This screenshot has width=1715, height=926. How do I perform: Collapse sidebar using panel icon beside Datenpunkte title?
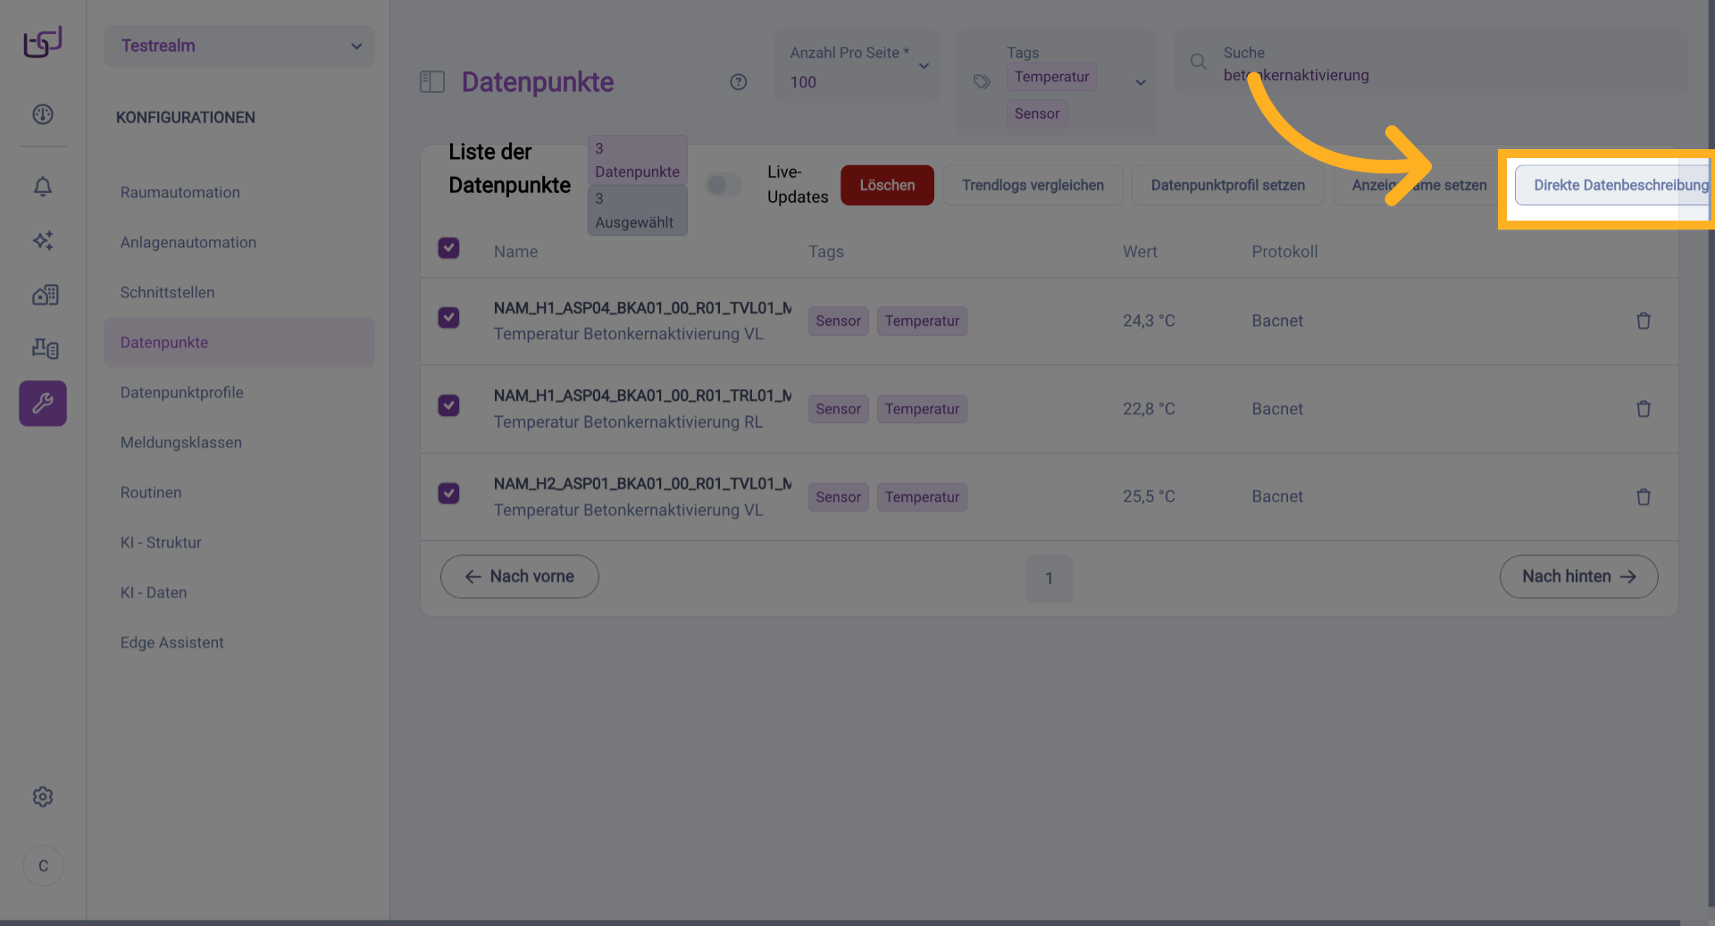[432, 82]
